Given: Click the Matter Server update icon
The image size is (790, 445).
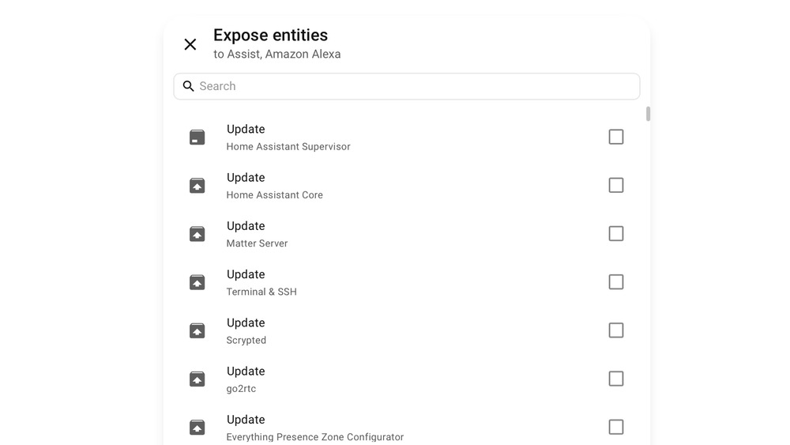Looking at the screenshot, I should click(197, 234).
